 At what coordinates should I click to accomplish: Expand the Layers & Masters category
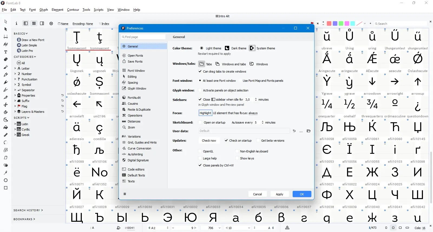pyautogui.click(x=15, y=112)
